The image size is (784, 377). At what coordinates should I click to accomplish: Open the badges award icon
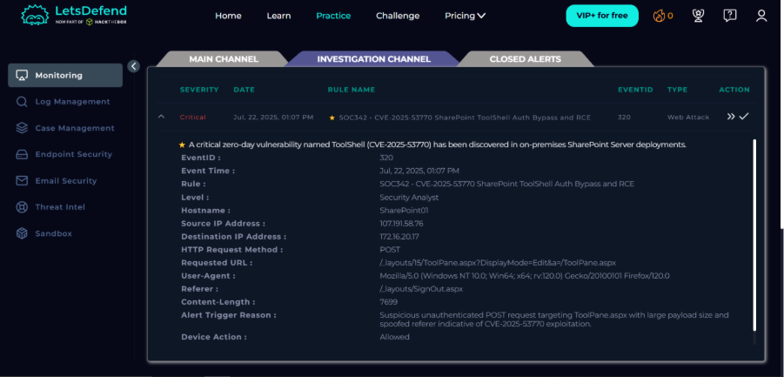698,16
